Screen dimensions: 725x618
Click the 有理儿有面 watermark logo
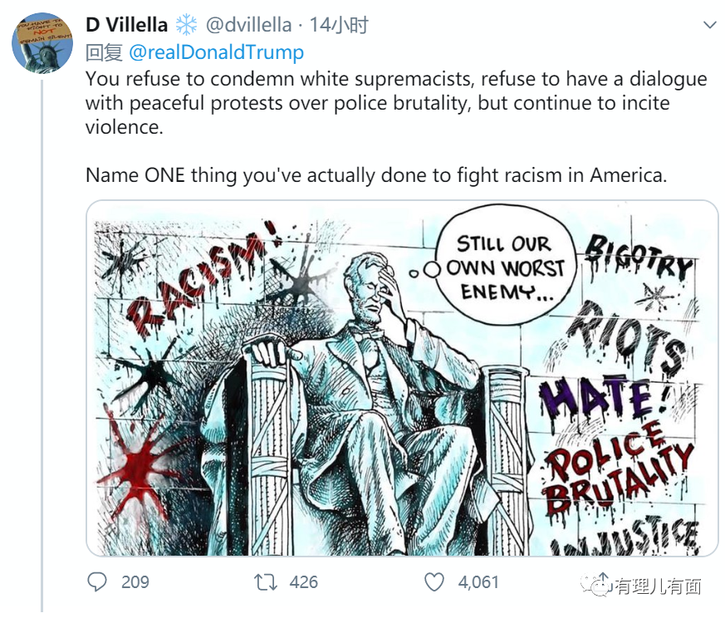[x=641, y=586]
